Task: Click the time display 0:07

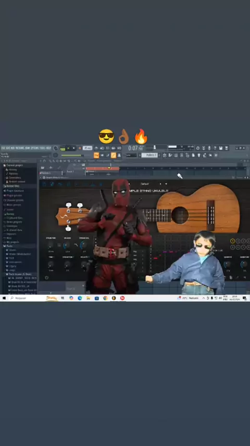Action: click(x=135, y=148)
